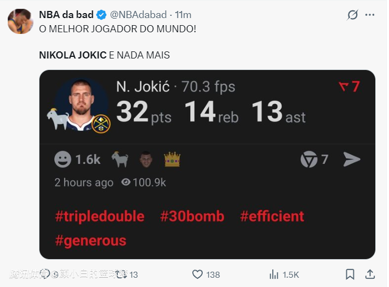Click the smiley reaction with 1.6k
This screenshot has height=287, width=389.
click(63, 159)
